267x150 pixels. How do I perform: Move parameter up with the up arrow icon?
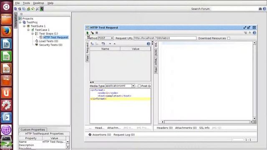pos(115,44)
